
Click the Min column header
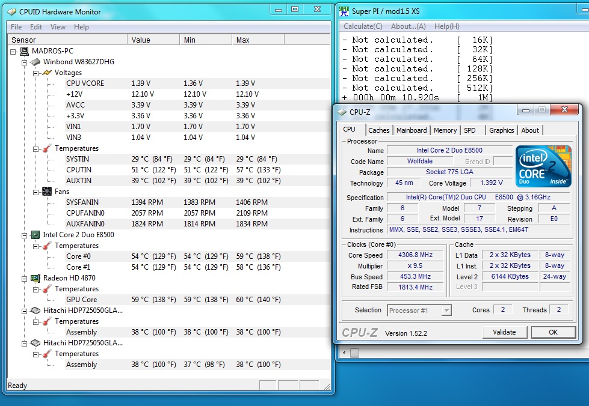click(x=206, y=40)
